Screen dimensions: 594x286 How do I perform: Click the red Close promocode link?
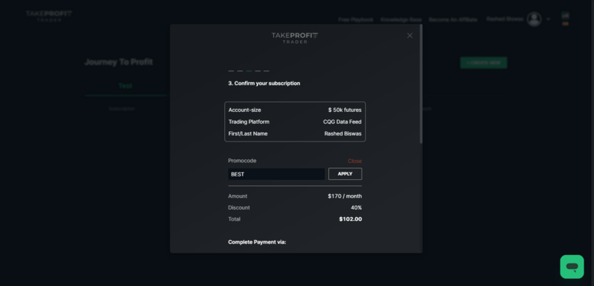355,161
